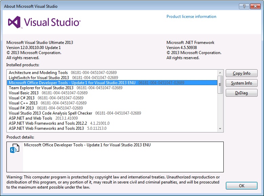This screenshot has width=264, height=196.
Task: Click the help question mark button
Action: pyautogui.click(x=244, y=6)
